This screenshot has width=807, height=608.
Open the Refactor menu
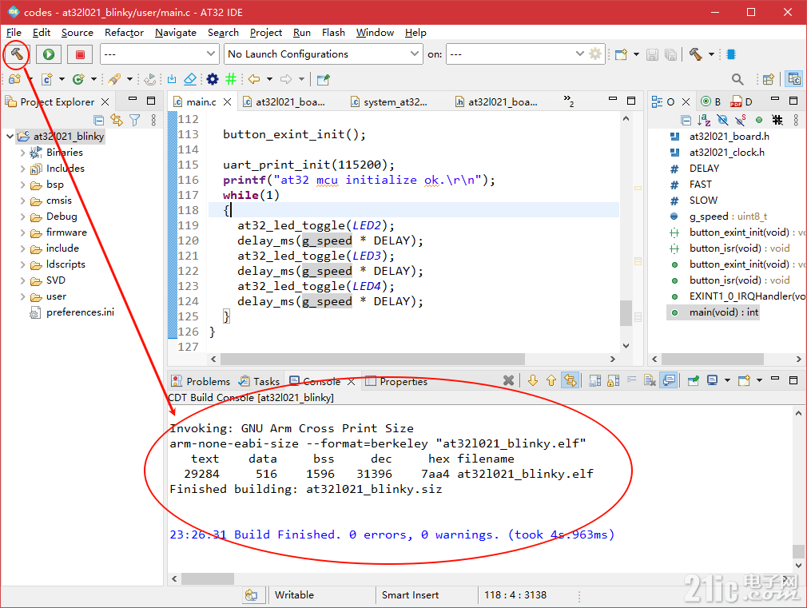[124, 33]
